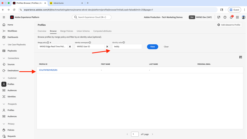247x139 pixels.
Task: Switch to the Overview tab
Action: (x=42, y=31)
